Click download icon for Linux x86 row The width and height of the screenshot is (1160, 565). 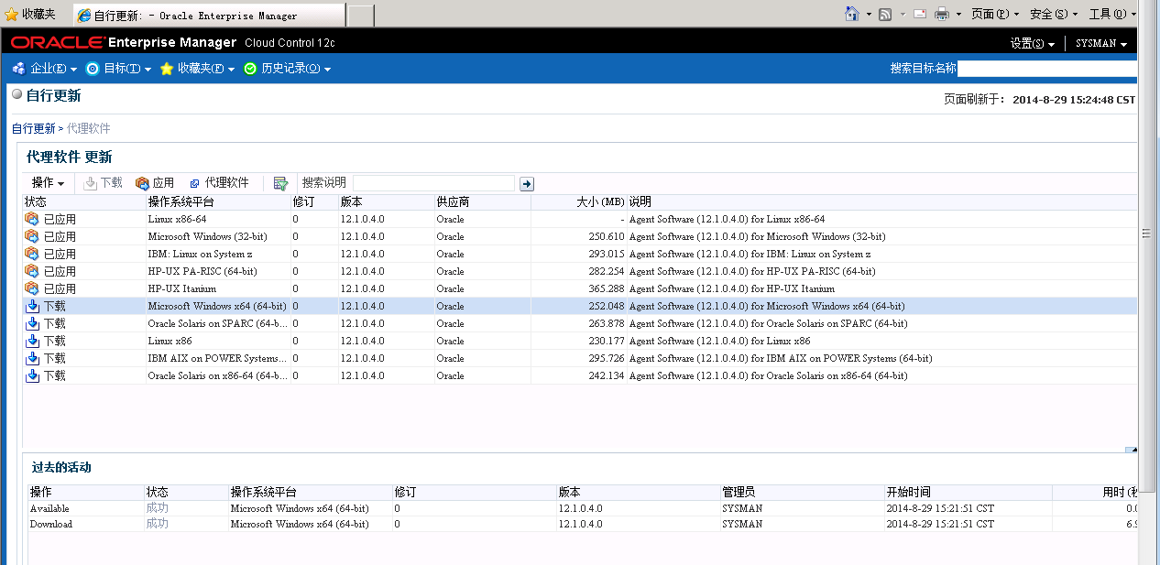[32, 341]
